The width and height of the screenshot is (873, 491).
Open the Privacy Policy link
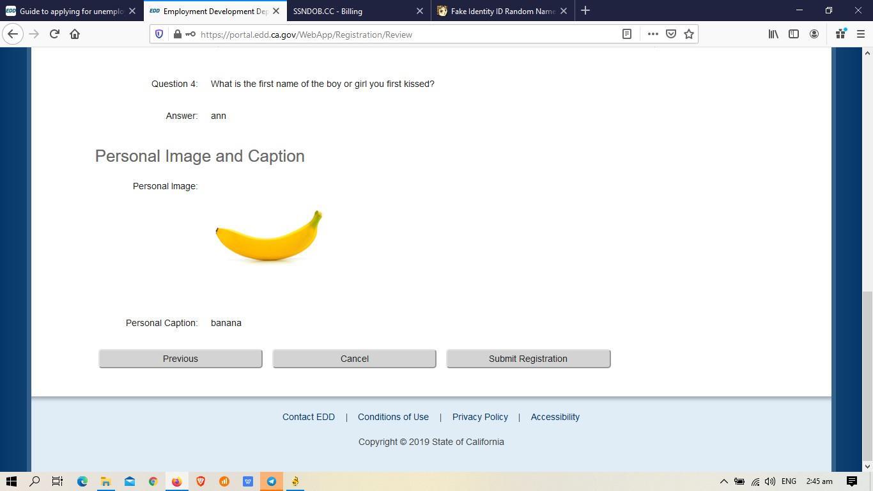tap(480, 417)
